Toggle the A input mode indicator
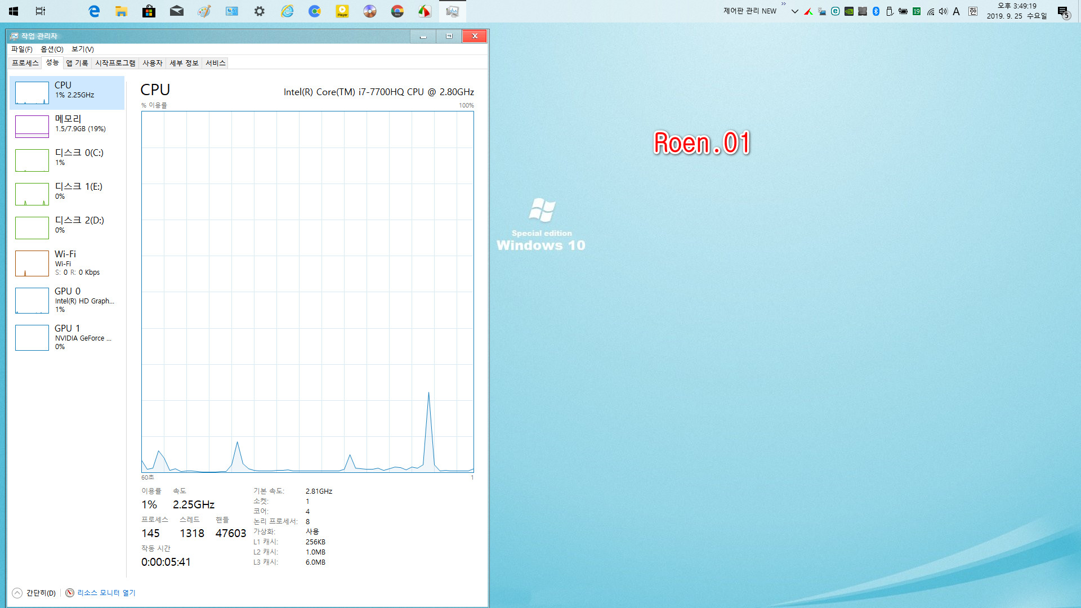Image resolution: width=1081 pixels, height=608 pixels. pyautogui.click(x=956, y=11)
